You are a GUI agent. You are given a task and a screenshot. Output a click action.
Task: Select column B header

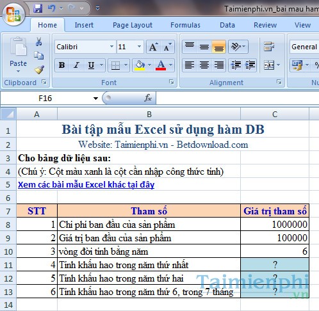click(x=149, y=115)
